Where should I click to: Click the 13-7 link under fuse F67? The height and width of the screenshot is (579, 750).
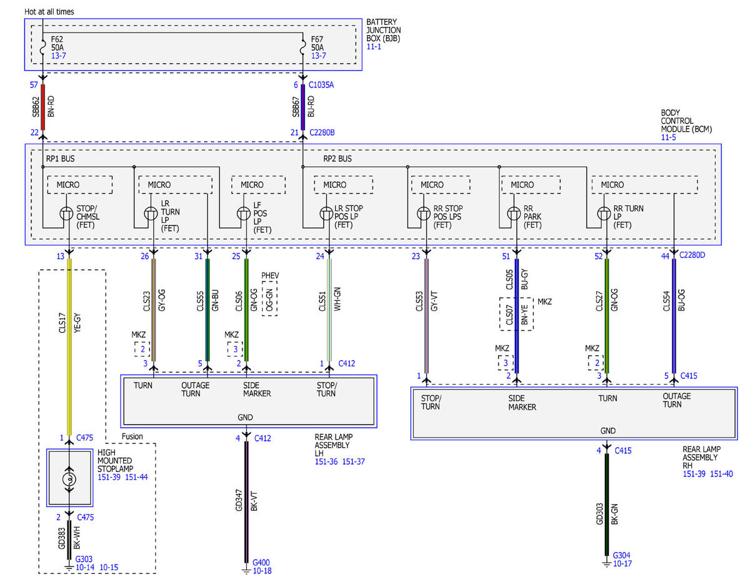pyautogui.click(x=319, y=56)
